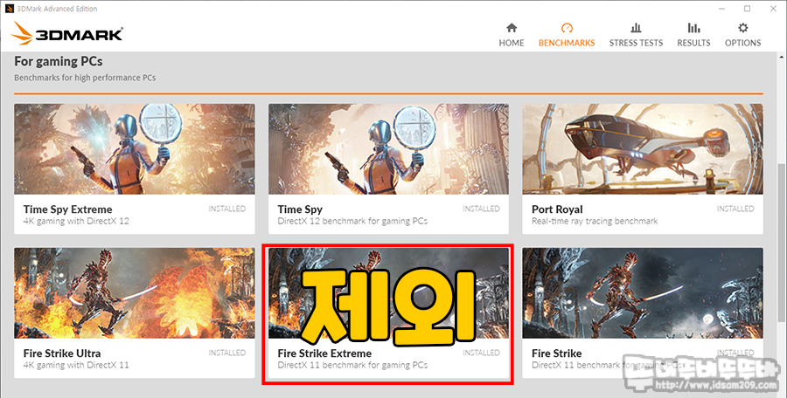787x398 pixels.
Task: Click INSTALLED label on Time Spy Extreme
Action: click(227, 209)
